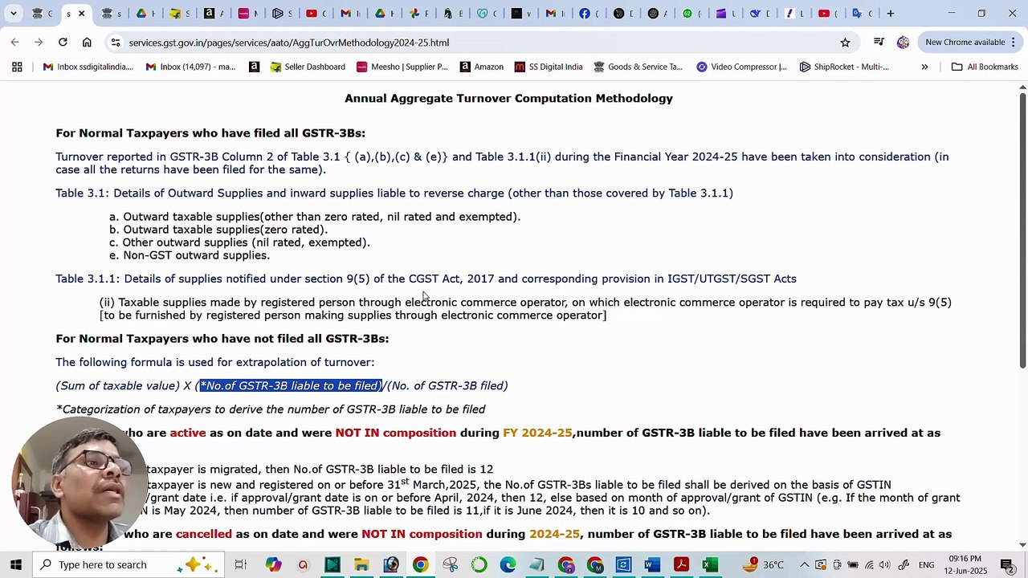The image size is (1028, 578).
Task: Open File Explorer from taskbar
Action: coord(361,564)
